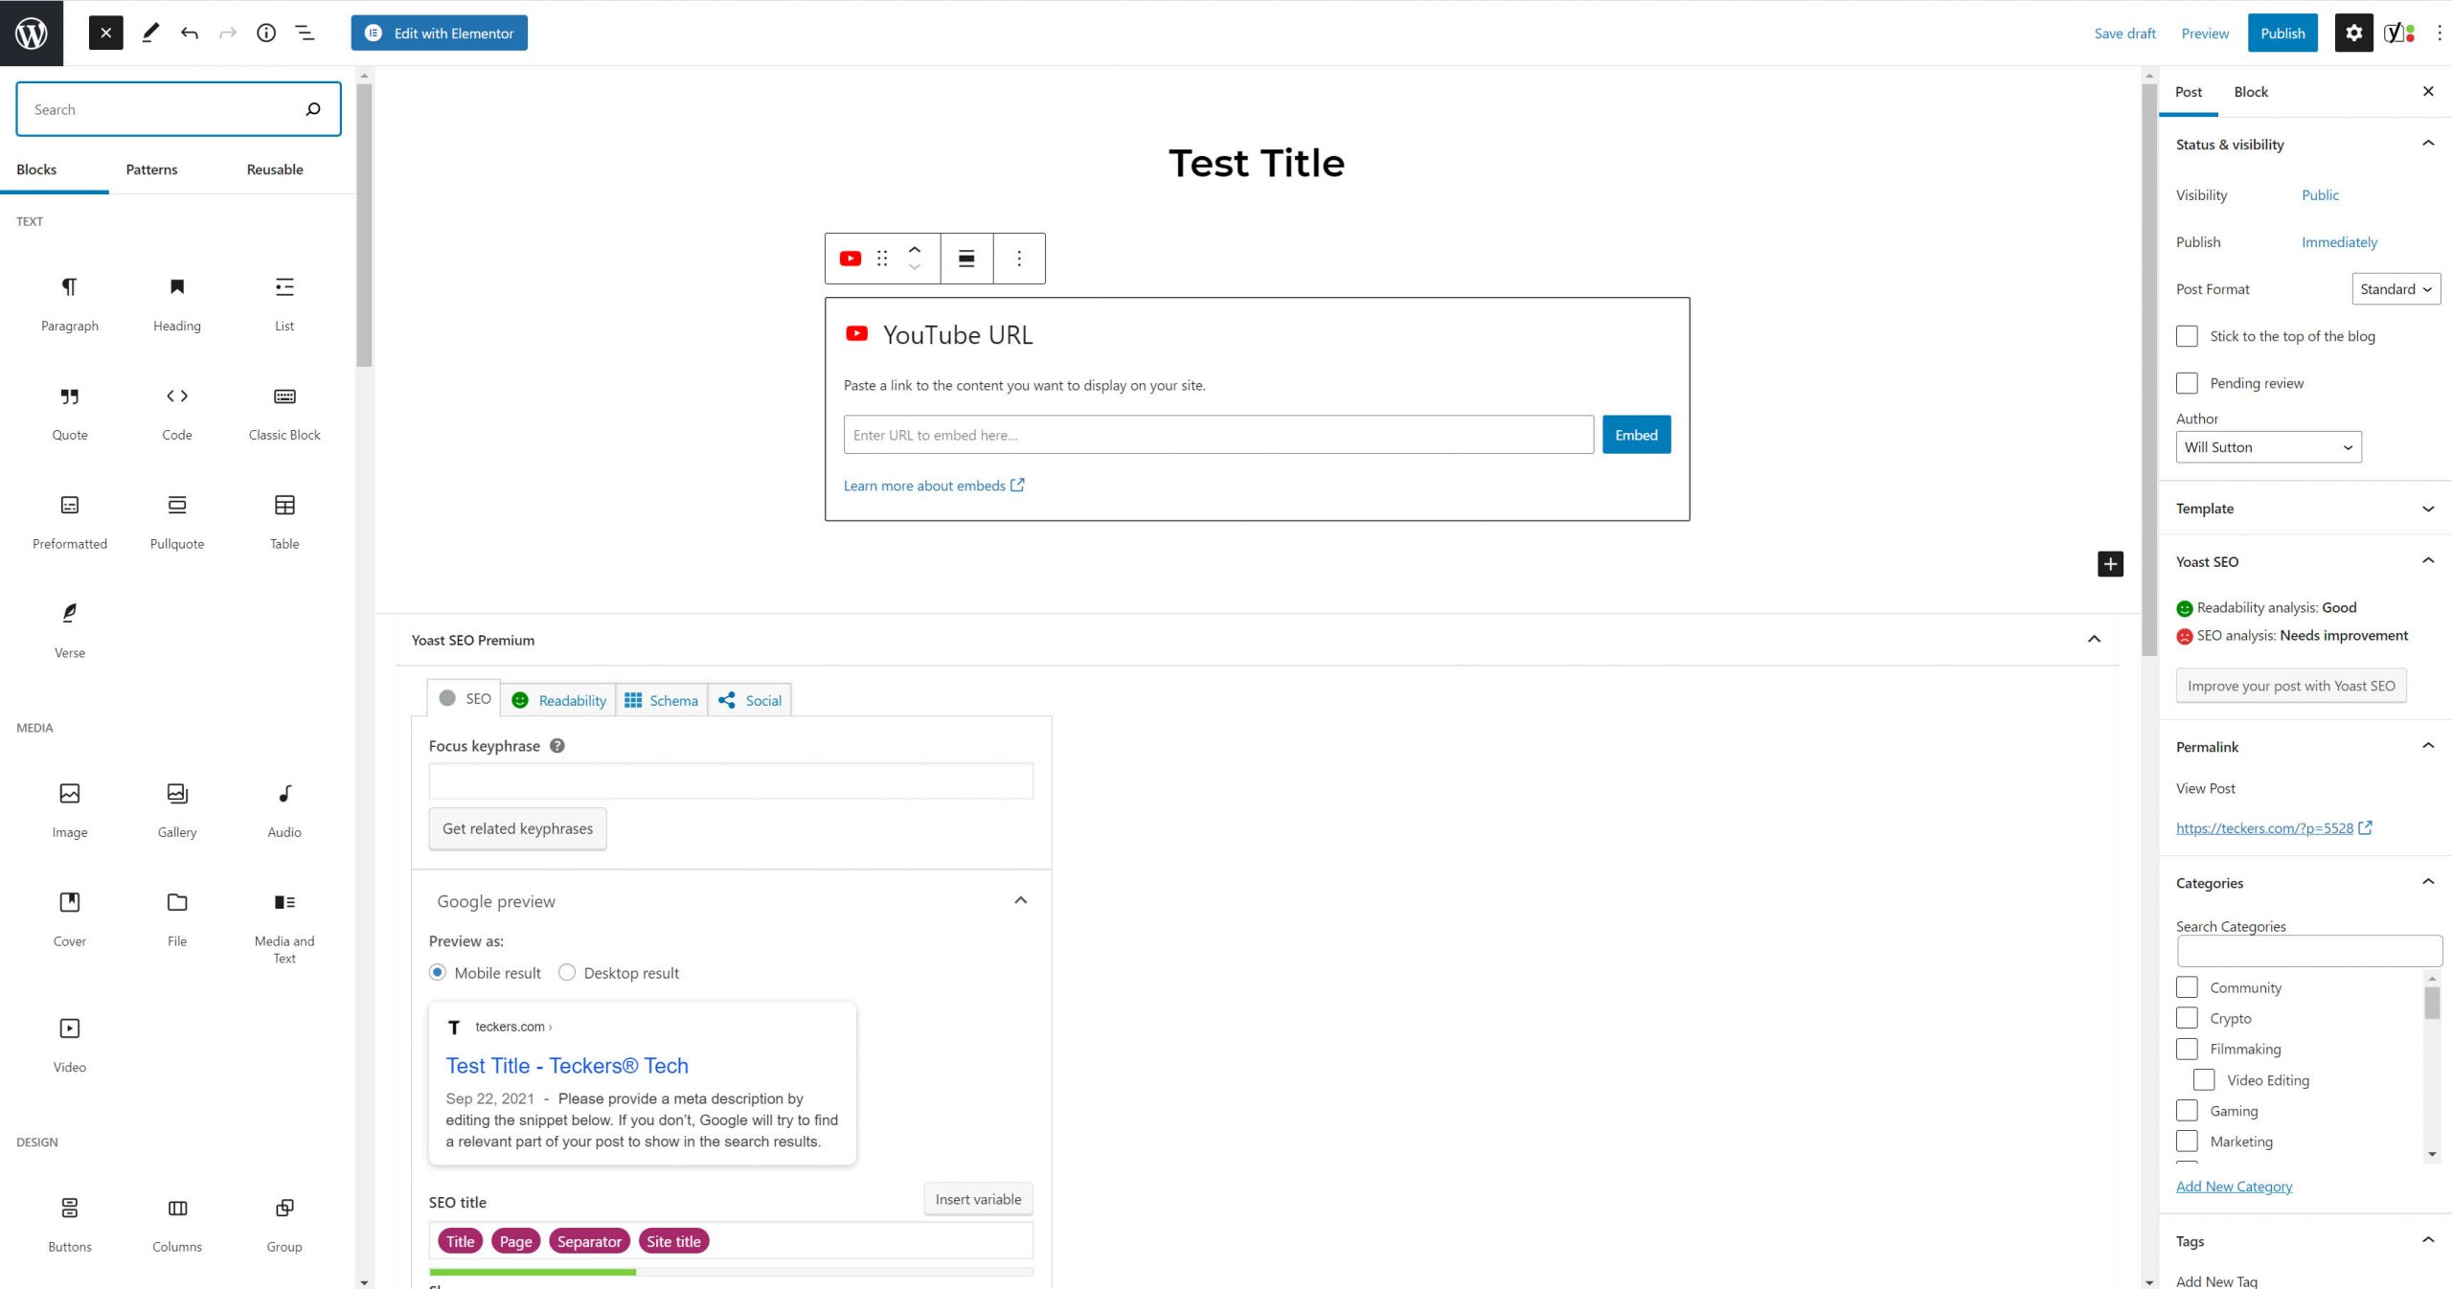Select the Mobile result preview option
The width and height of the screenshot is (2452, 1289).
(x=438, y=973)
